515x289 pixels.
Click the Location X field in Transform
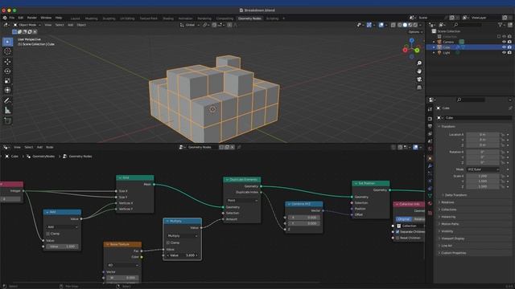point(483,134)
